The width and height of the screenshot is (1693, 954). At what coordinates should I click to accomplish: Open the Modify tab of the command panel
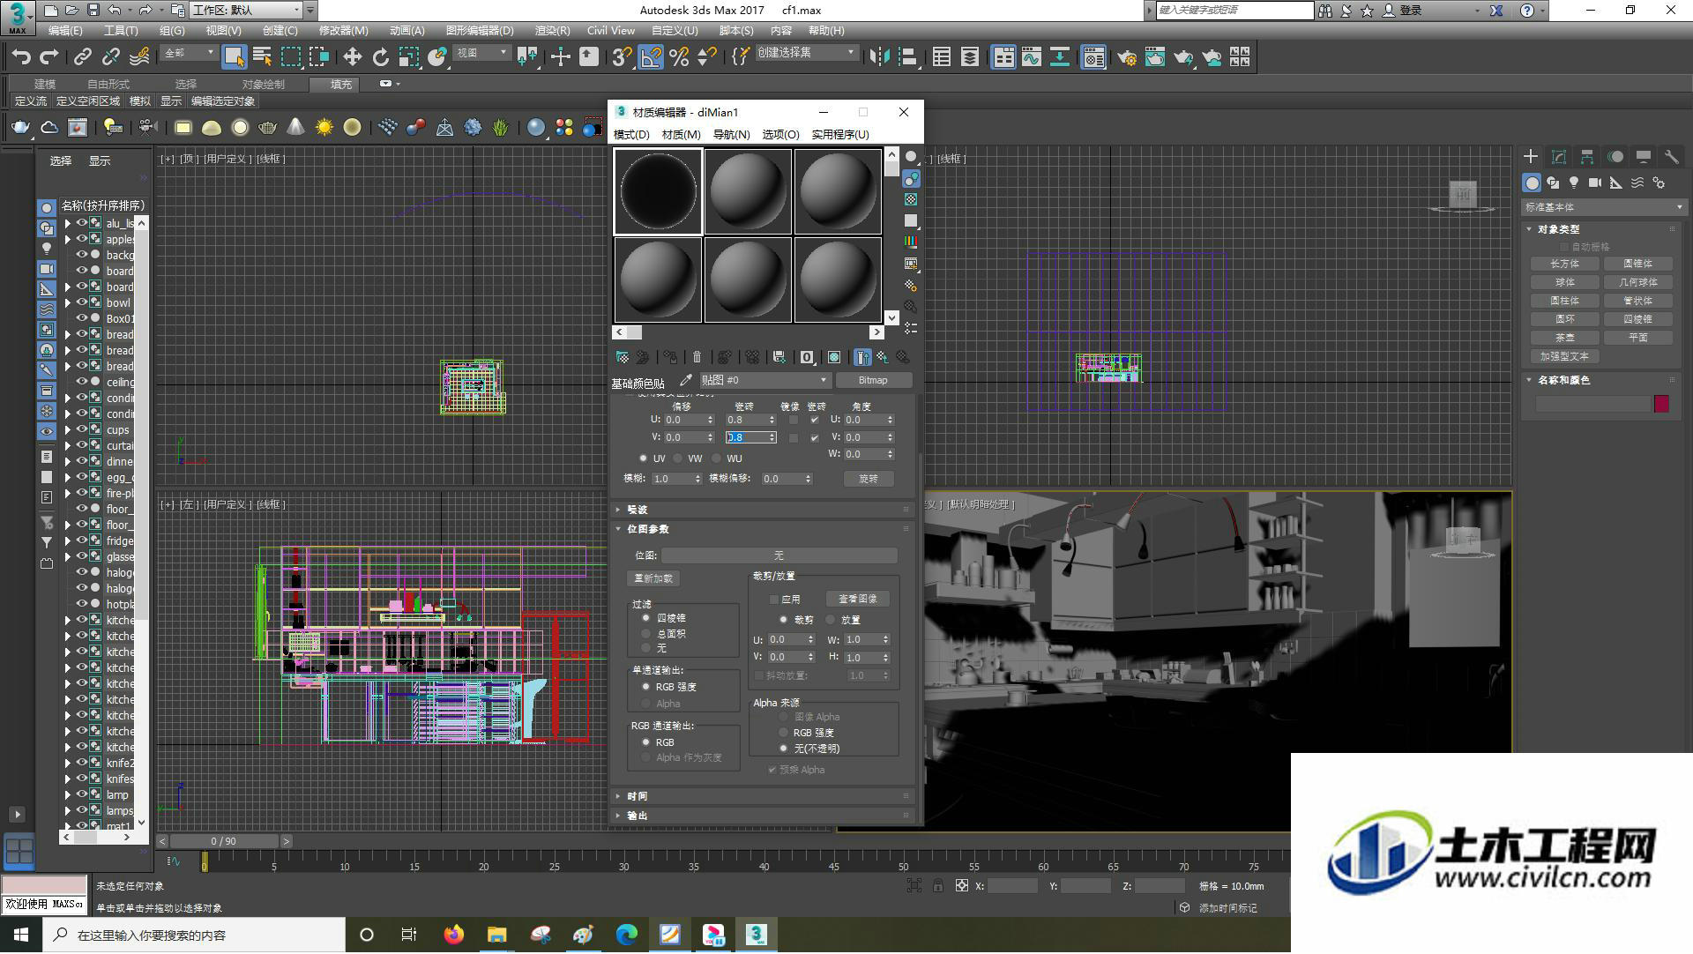click(x=1559, y=157)
